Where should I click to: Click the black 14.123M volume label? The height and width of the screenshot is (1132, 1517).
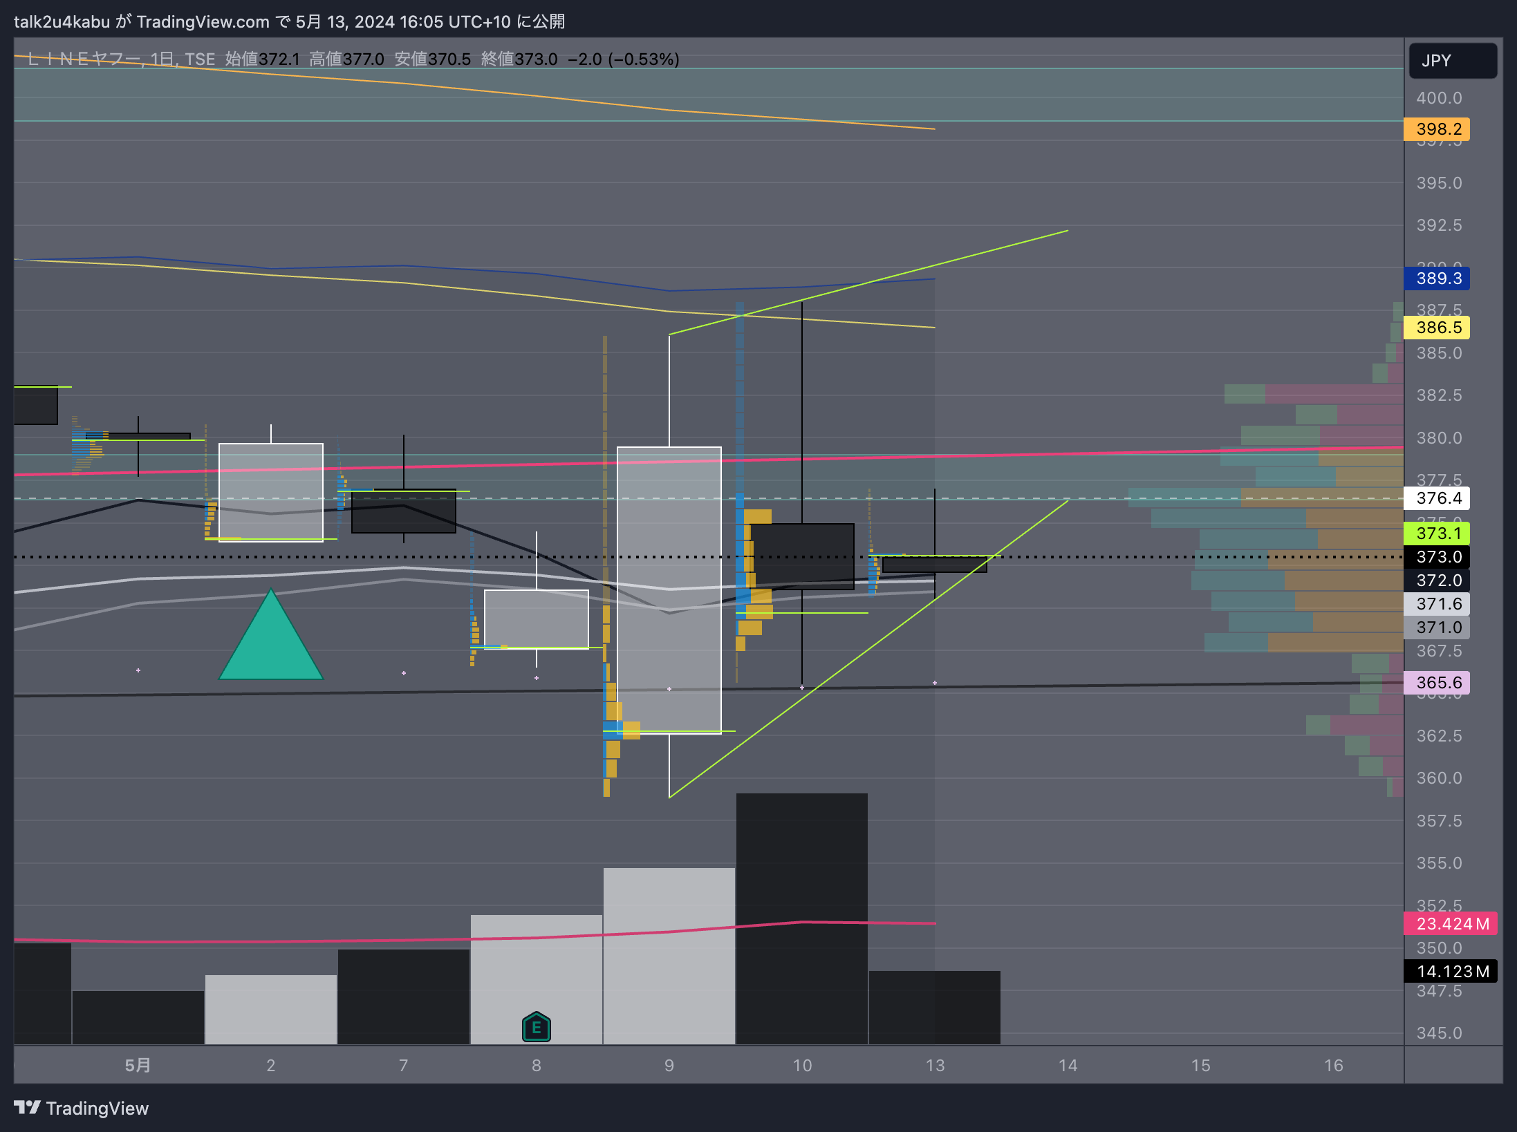[1451, 972]
